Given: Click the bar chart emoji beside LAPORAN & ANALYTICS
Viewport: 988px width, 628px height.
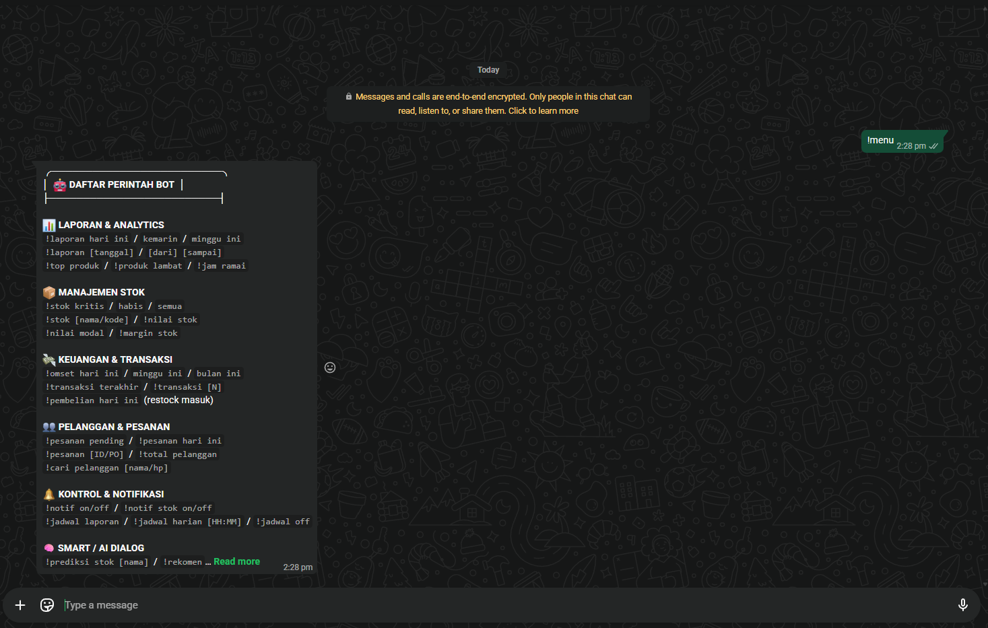Looking at the screenshot, I should pyautogui.click(x=49, y=225).
